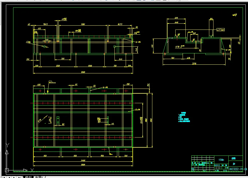
Task: Go to next layout tab arrow
Action: [14, 177]
